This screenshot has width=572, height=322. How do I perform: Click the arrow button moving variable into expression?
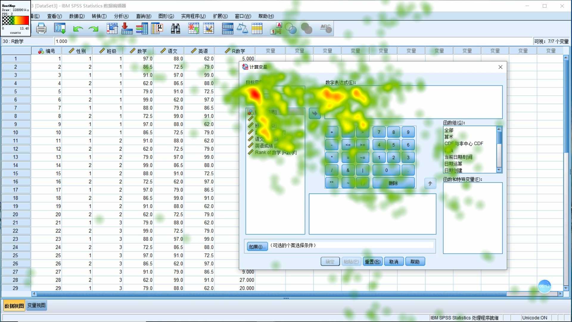click(315, 113)
